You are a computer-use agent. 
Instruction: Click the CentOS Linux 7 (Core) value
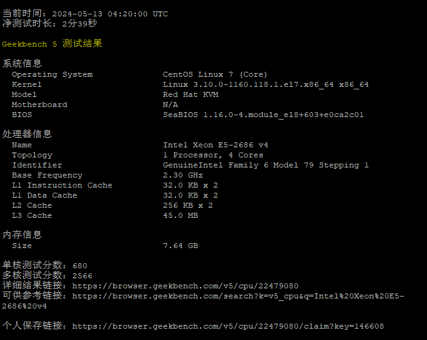click(214, 74)
